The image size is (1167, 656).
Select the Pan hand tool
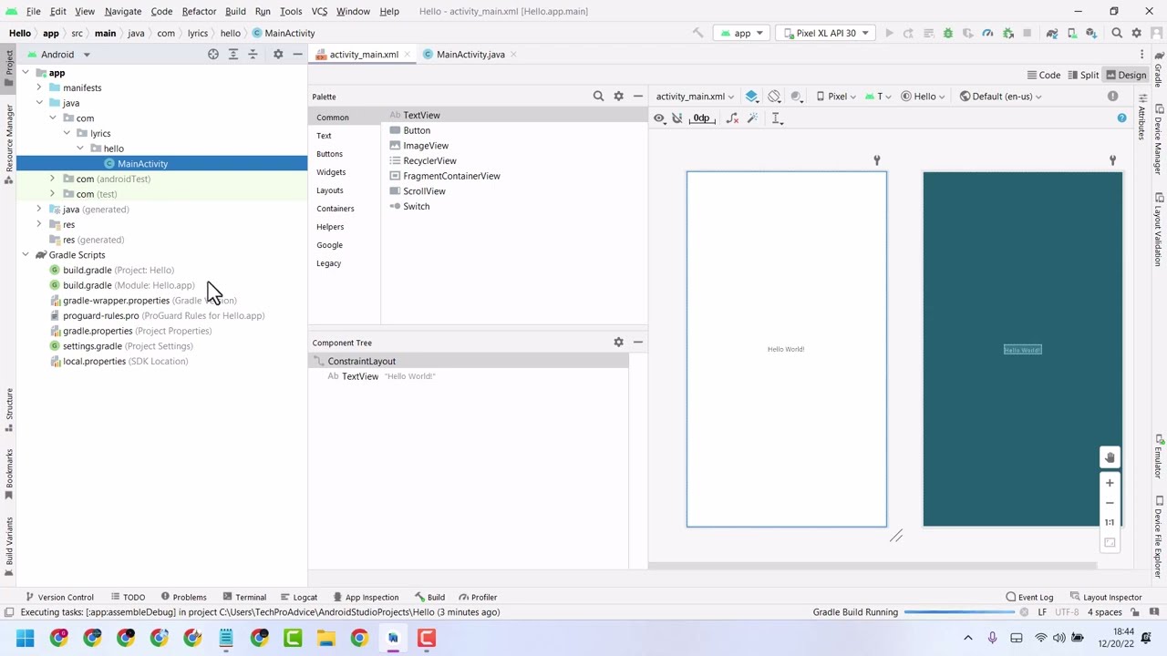pos(1110,457)
